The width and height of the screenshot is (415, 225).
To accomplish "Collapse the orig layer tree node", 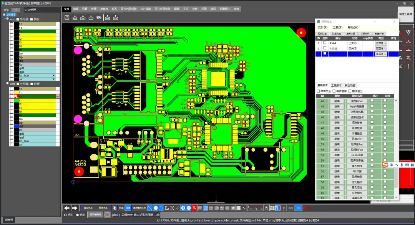I will tap(7, 19).
